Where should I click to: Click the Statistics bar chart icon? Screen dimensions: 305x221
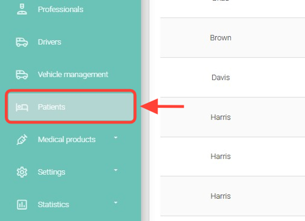click(22, 204)
